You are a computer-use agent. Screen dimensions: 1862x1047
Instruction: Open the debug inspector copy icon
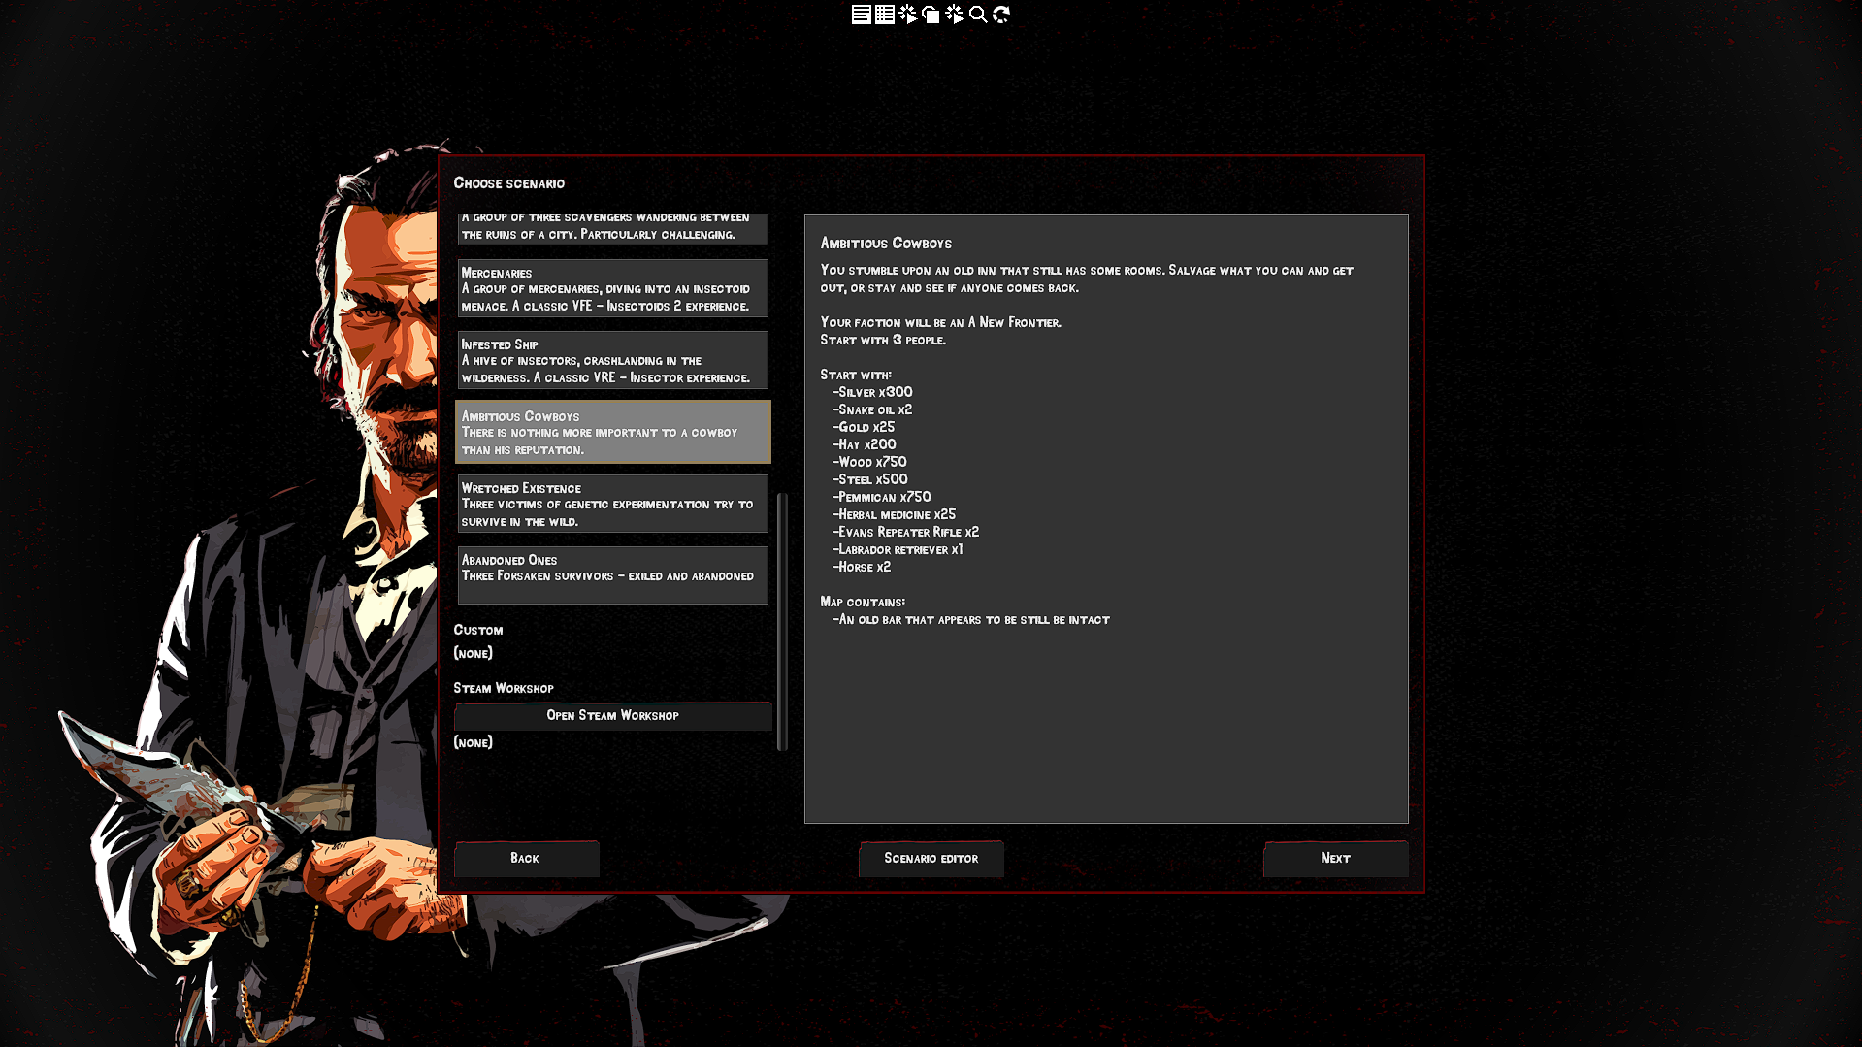pos(931,15)
